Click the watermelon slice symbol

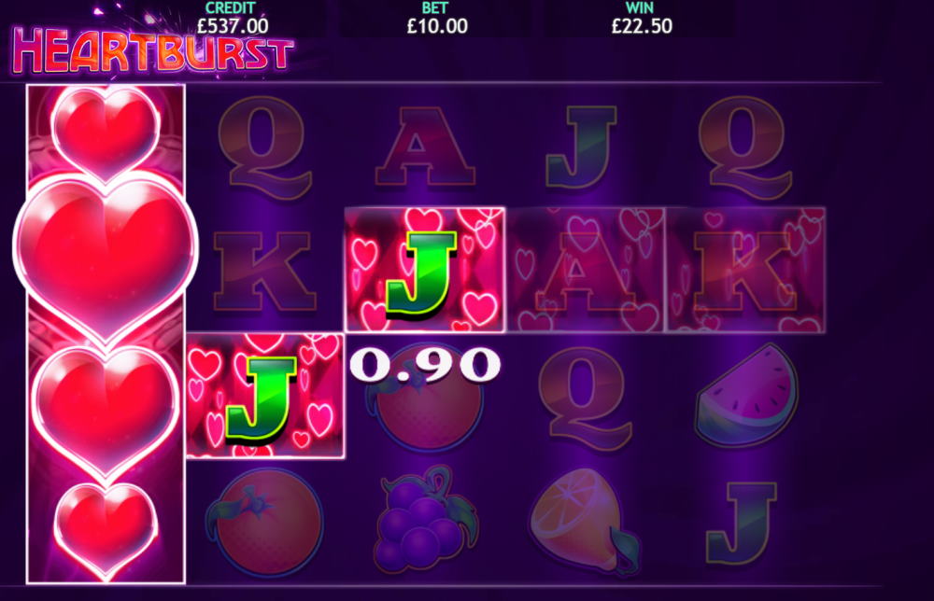pyautogui.click(x=746, y=395)
